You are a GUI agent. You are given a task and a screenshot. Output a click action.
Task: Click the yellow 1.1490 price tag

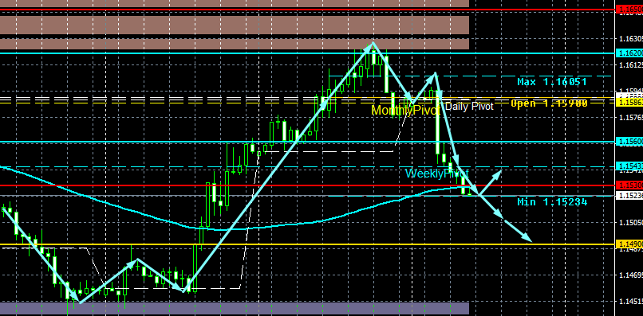point(629,244)
